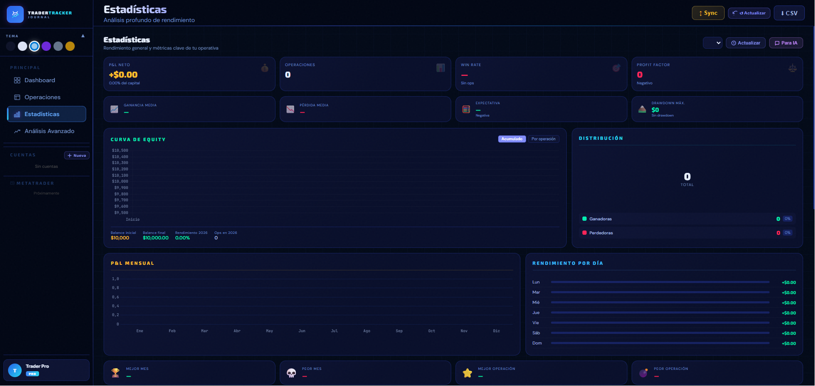Switch equity curve to Por operación
815x386 pixels.
click(543, 139)
